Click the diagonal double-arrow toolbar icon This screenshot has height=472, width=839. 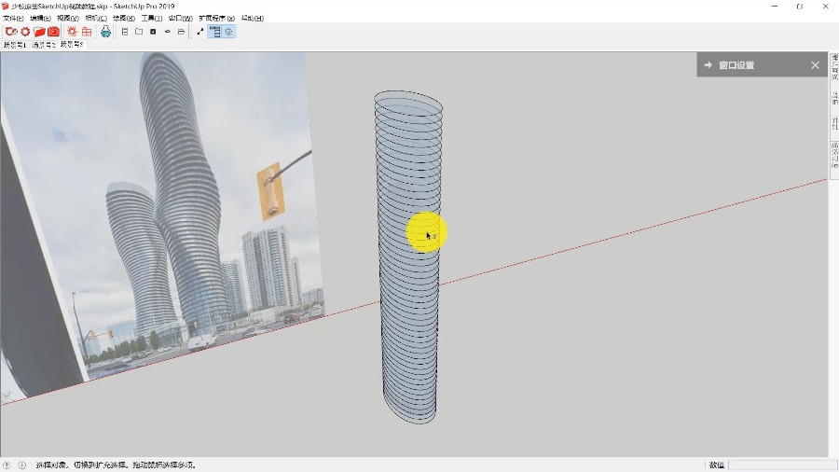click(x=200, y=32)
